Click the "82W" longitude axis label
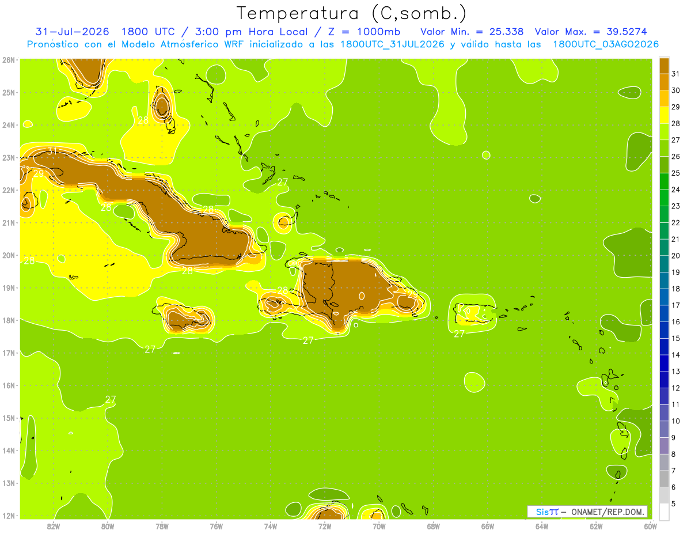 (x=54, y=526)
